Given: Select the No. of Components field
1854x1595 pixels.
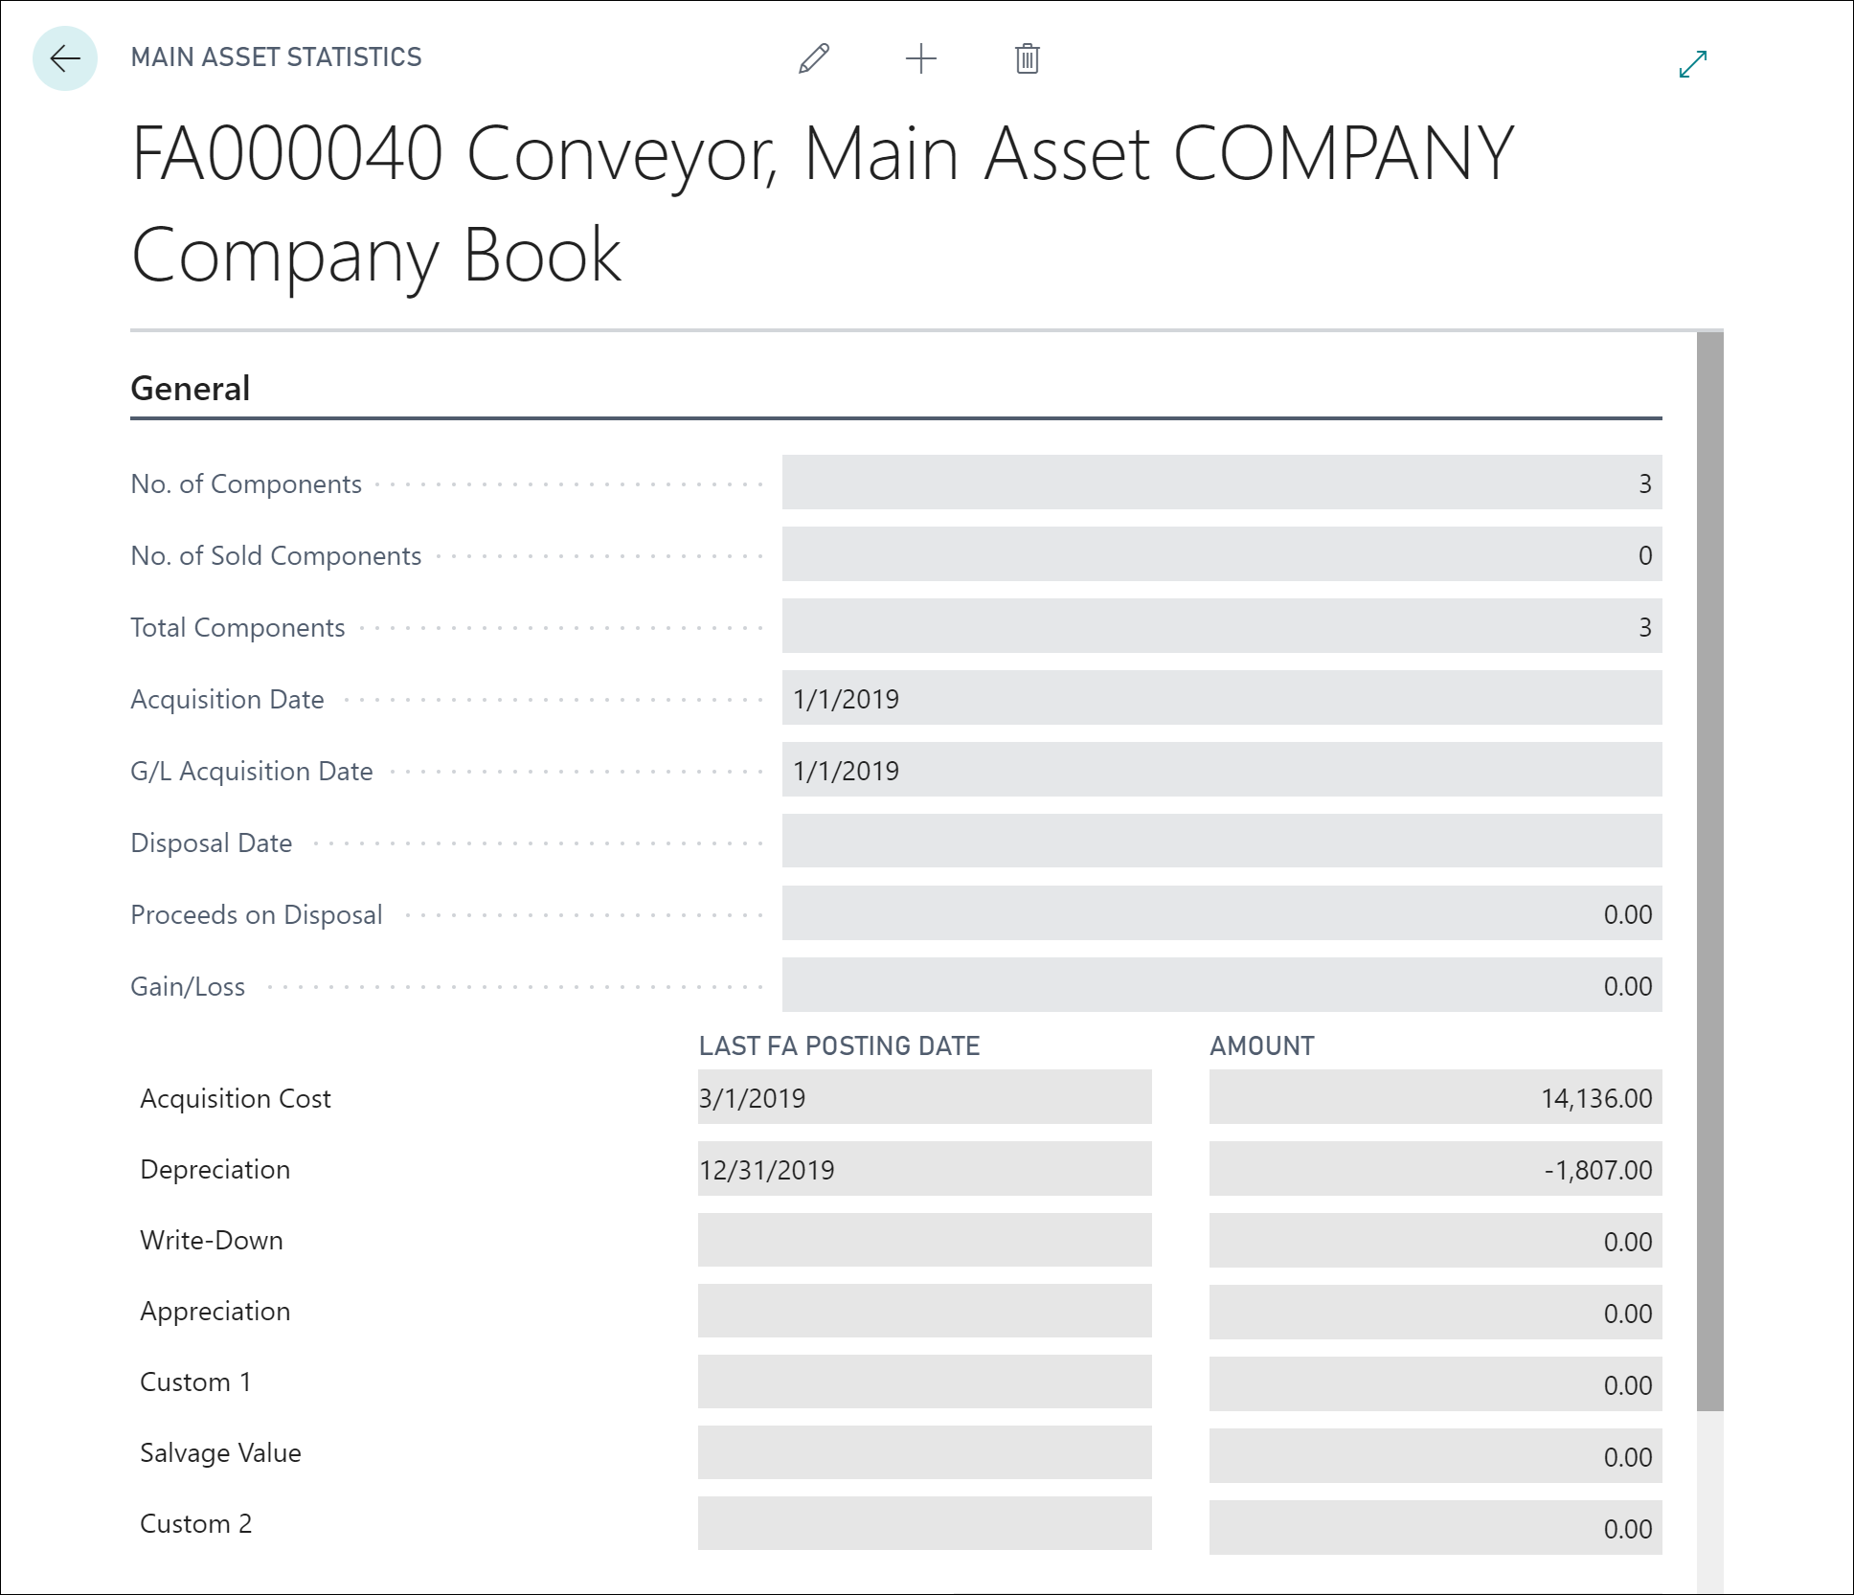Looking at the screenshot, I should (x=1222, y=483).
